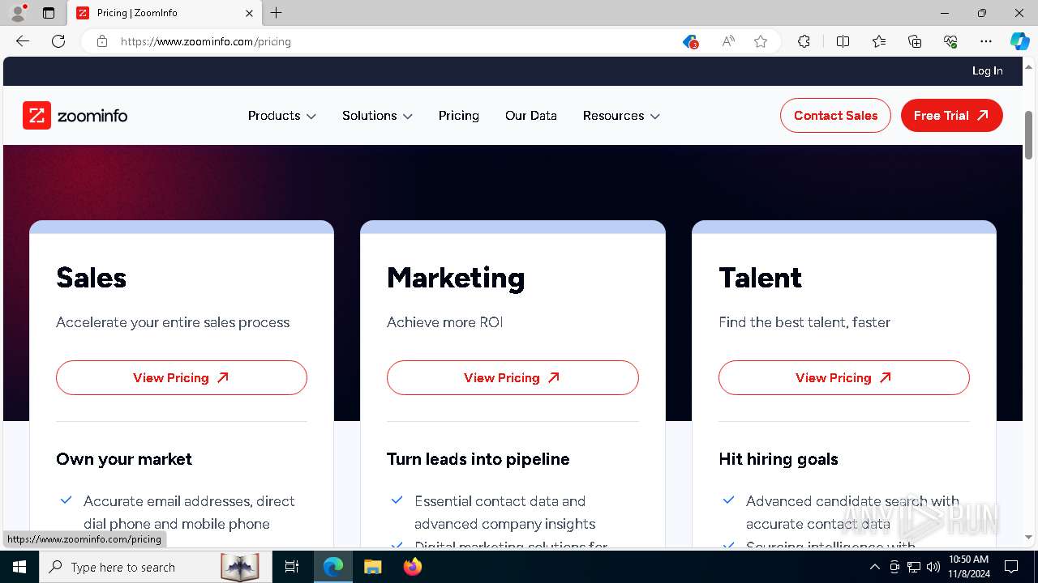Open the Collections panel

(915, 41)
